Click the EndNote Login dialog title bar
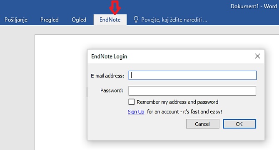This screenshot has height=150, width=279. [x=171, y=56]
